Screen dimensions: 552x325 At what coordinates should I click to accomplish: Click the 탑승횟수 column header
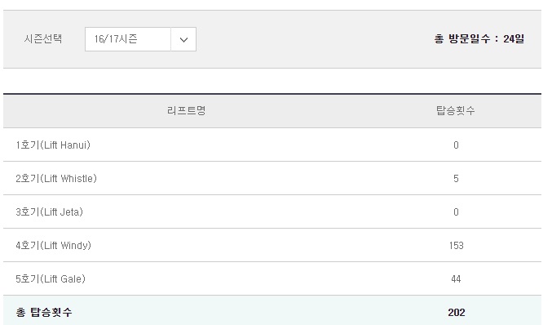[456, 111]
